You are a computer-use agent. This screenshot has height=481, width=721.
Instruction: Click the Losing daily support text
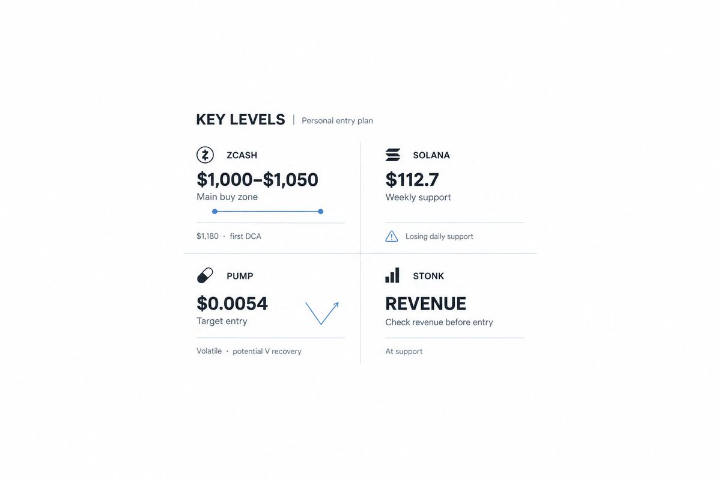pyautogui.click(x=439, y=236)
